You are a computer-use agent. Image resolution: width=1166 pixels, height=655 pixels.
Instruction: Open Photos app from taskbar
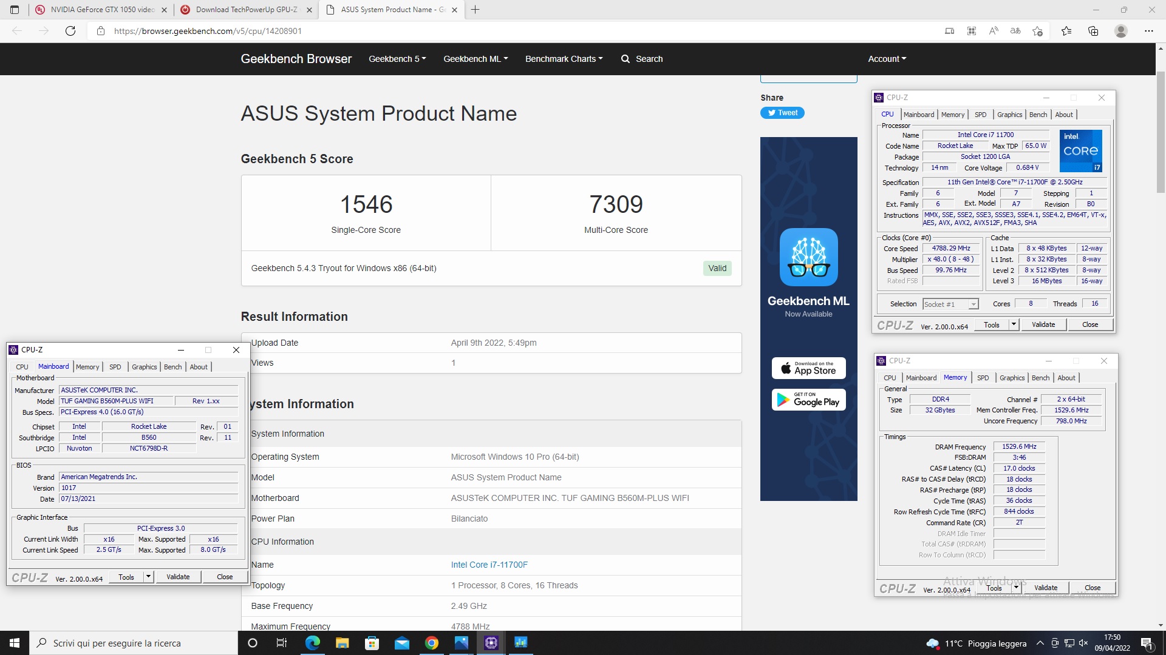click(x=461, y=643)
